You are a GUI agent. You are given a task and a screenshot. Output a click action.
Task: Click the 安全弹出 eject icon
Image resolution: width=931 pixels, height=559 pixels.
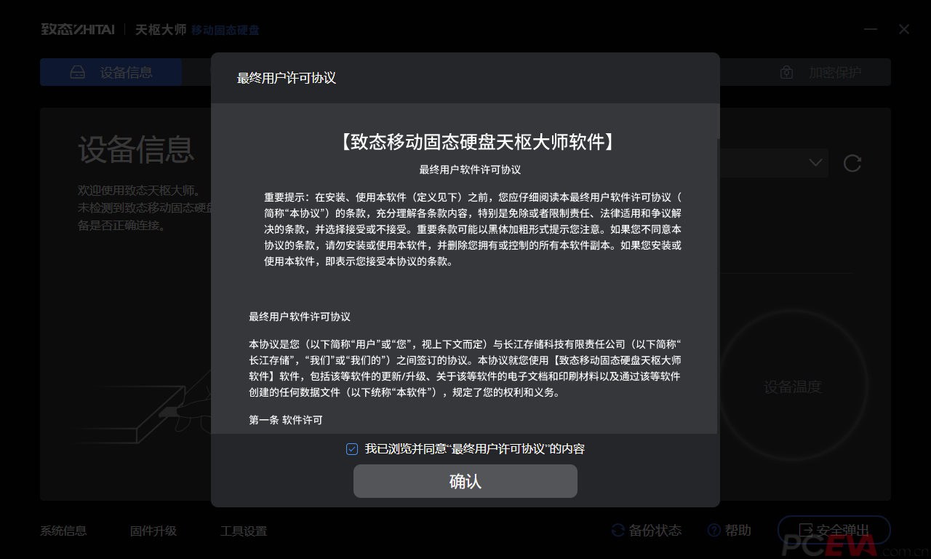pyautogui.click(x=805, y=531)
